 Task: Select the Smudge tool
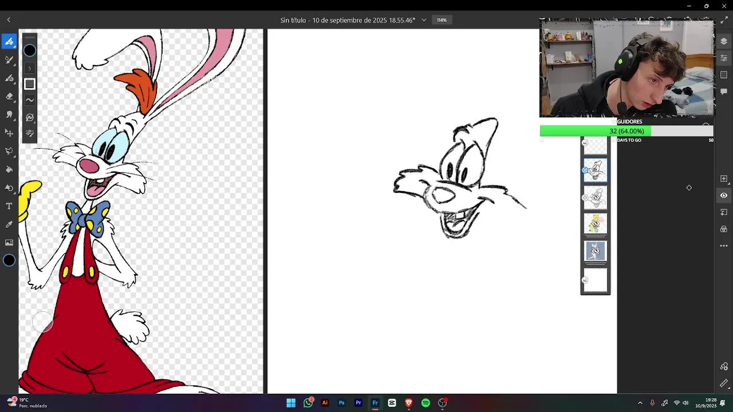9,114
